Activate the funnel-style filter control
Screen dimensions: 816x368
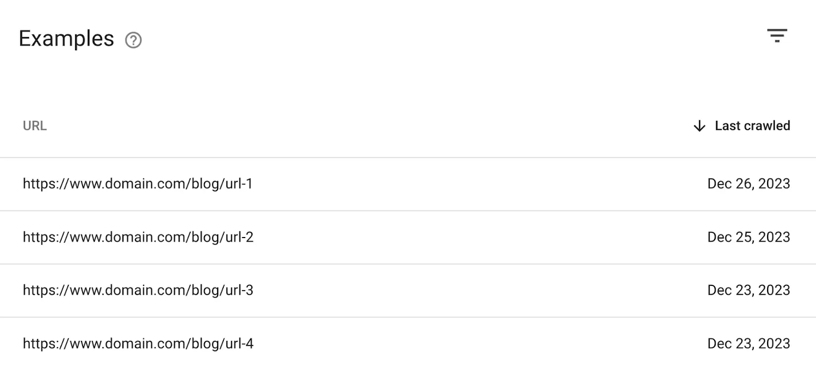click(x=777, y=36)
